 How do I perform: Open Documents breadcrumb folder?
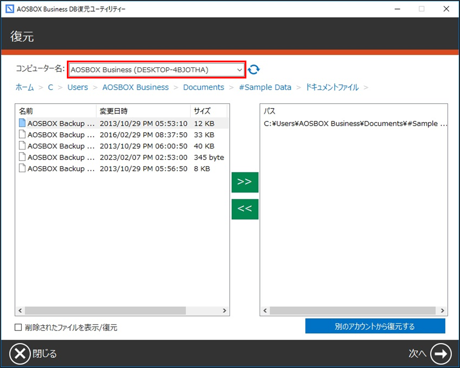click(204, 87)
